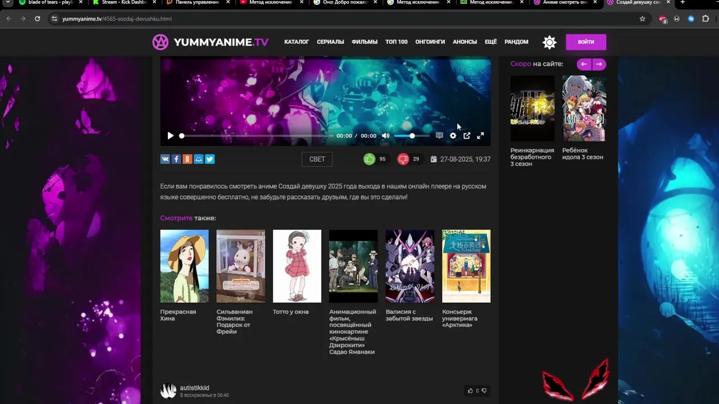
Task: Share on Twitter
Action: [x=210, y=159]
